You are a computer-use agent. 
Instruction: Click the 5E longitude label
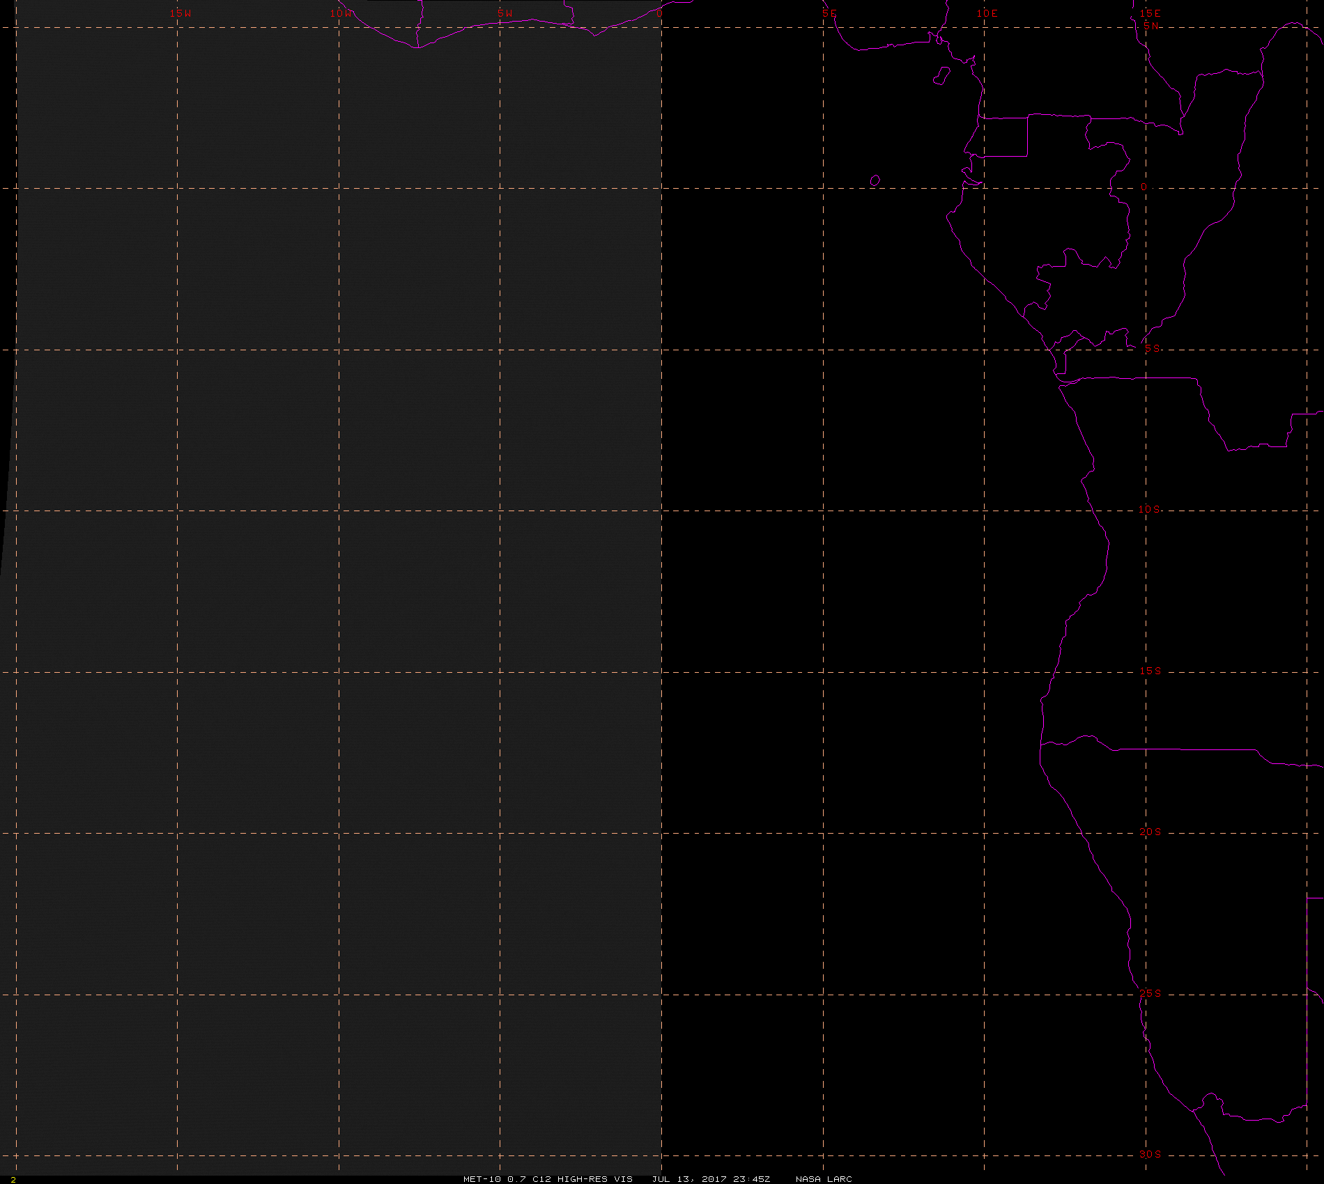click(829, 13)
